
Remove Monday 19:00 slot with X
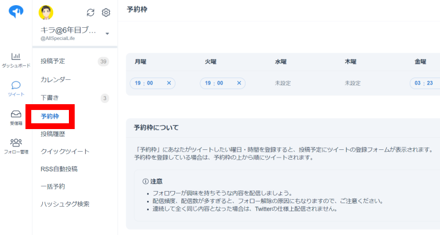tap(169, 83)
